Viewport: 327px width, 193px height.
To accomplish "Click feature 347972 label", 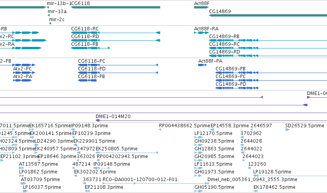I will (86, 149).
